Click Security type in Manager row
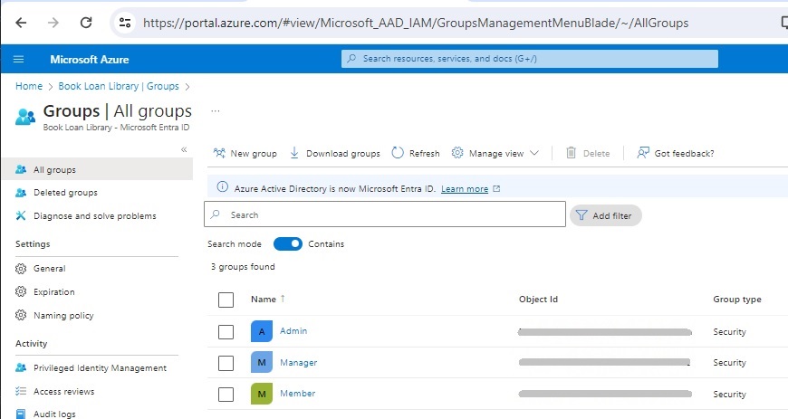 coord(729,363)
